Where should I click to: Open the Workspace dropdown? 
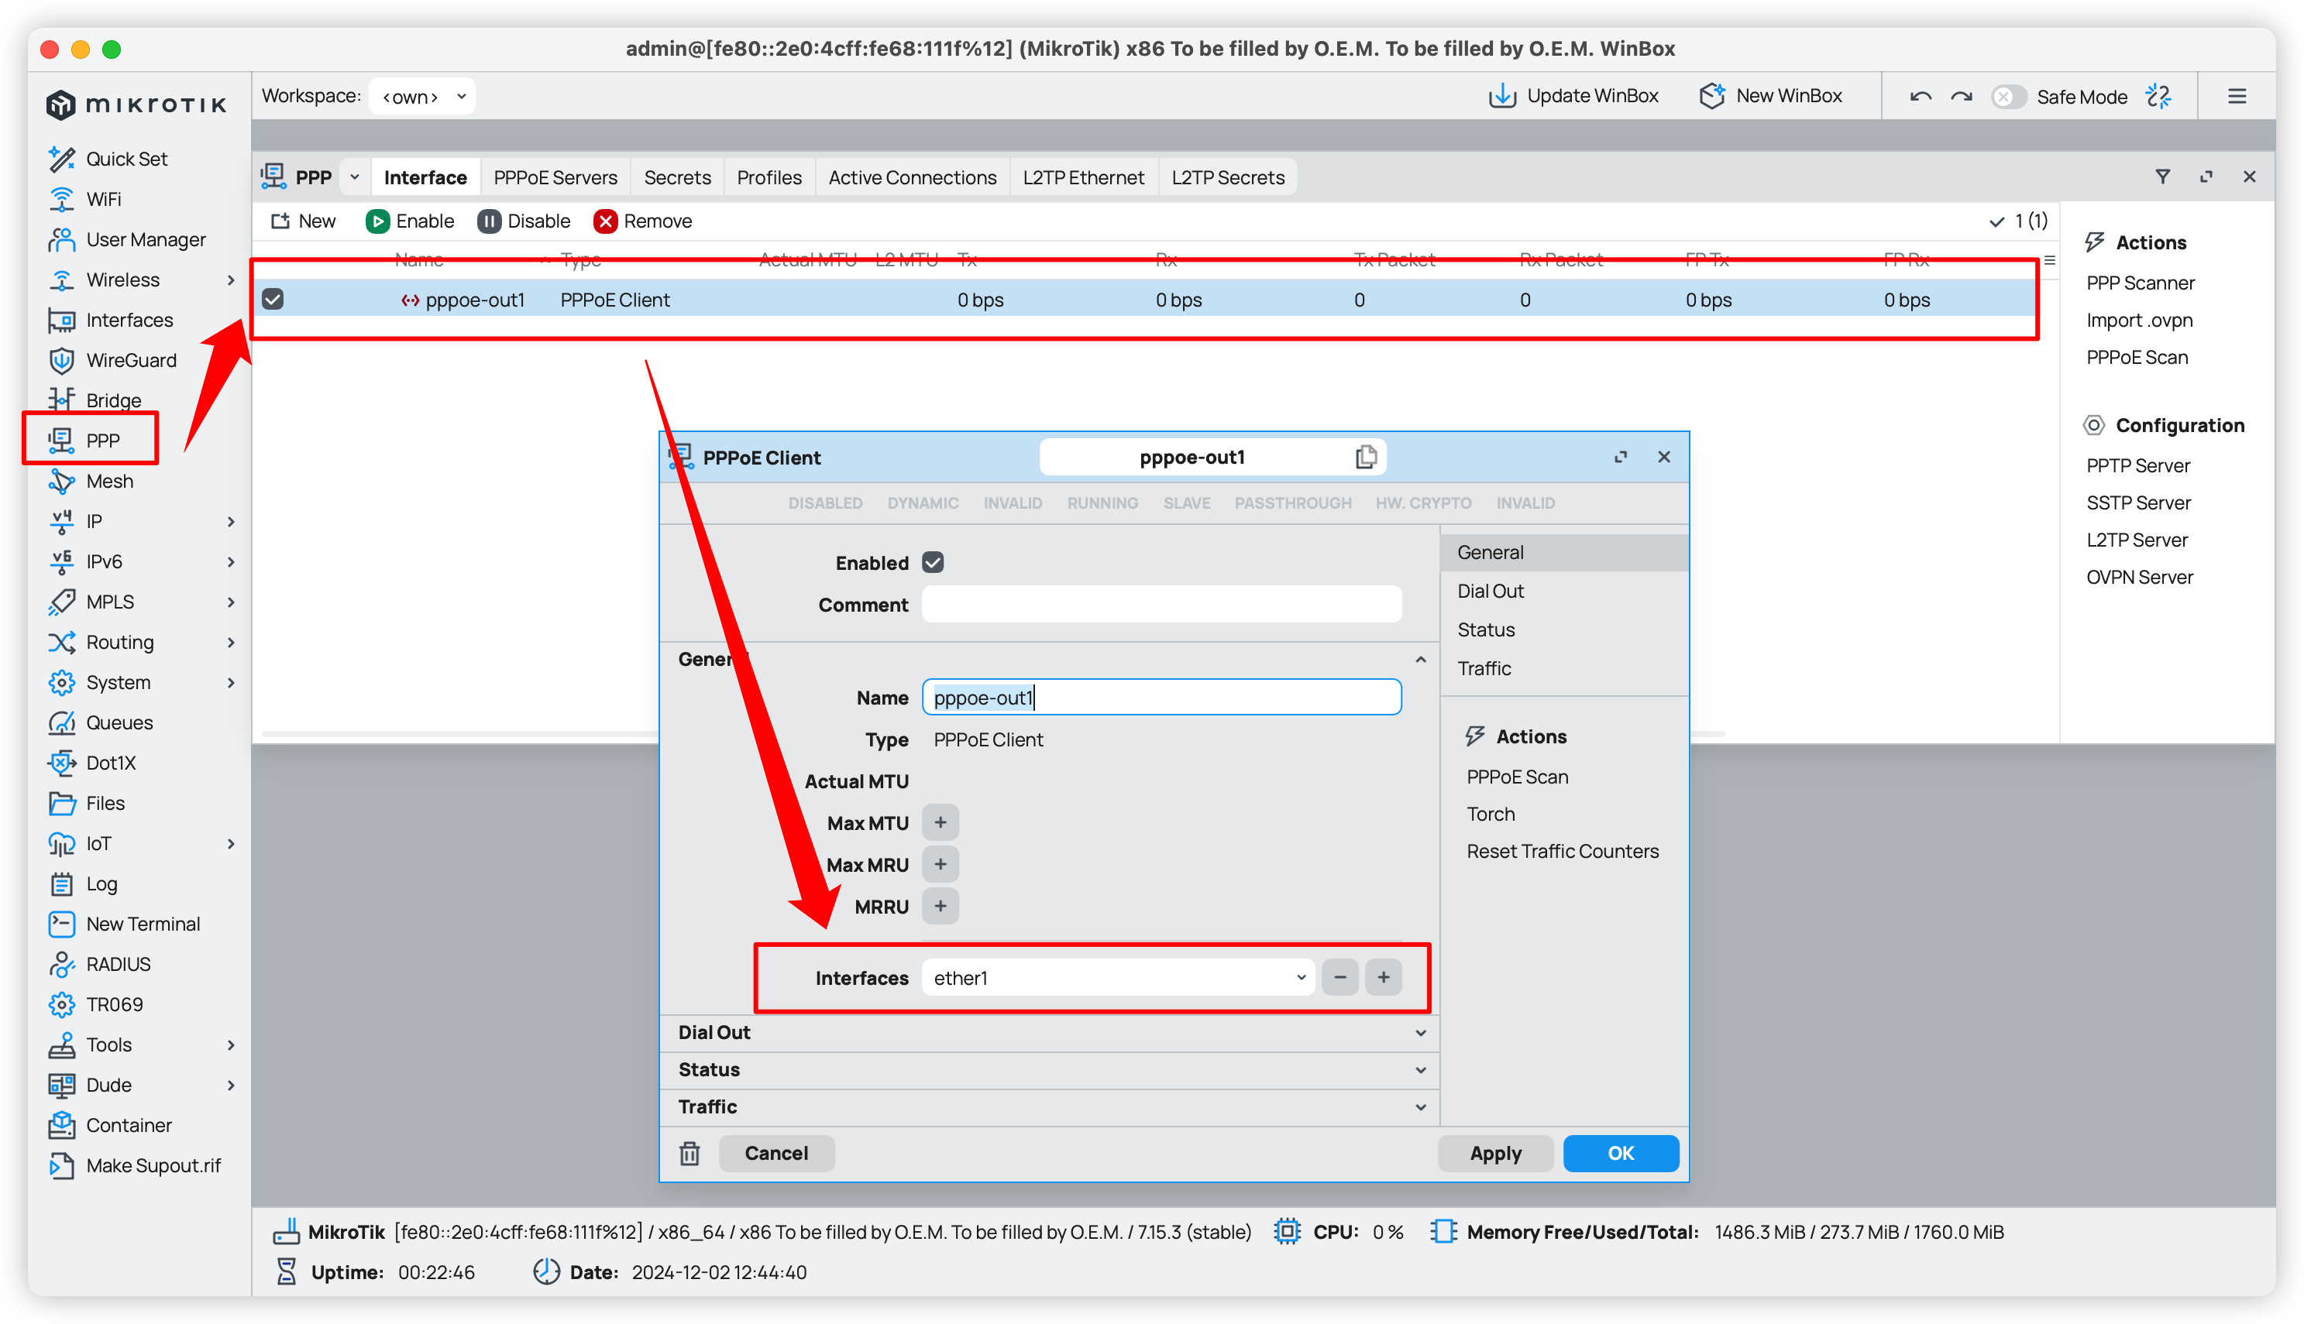(422, 96)
